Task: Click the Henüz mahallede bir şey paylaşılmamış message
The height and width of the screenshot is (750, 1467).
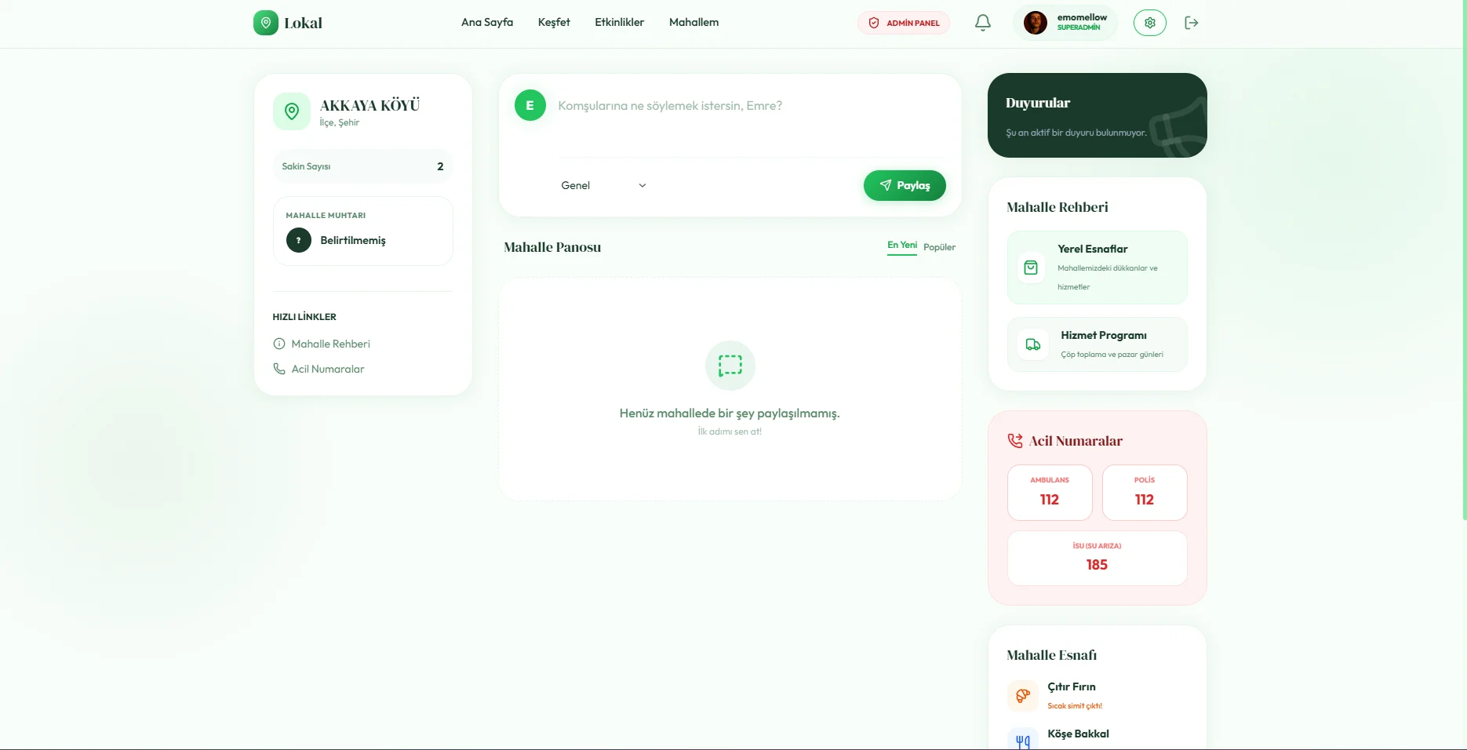Action: (x=730, y=413)
